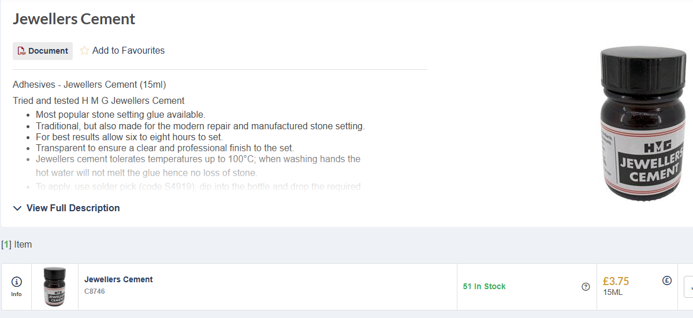This screenshot has height=318, width=693.
Task: Open the Jewellers Cement item name link
Action: (x=118, y=279)
